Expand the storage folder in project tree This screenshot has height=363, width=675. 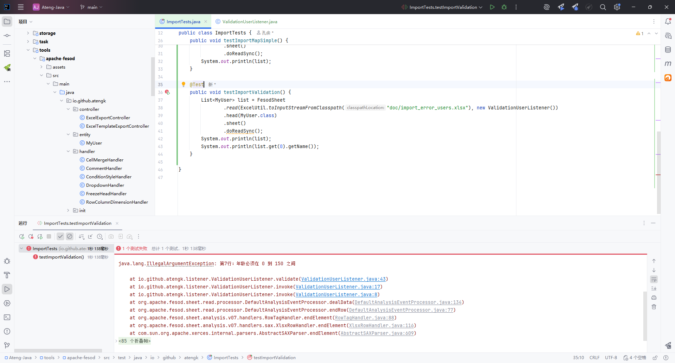28,33
